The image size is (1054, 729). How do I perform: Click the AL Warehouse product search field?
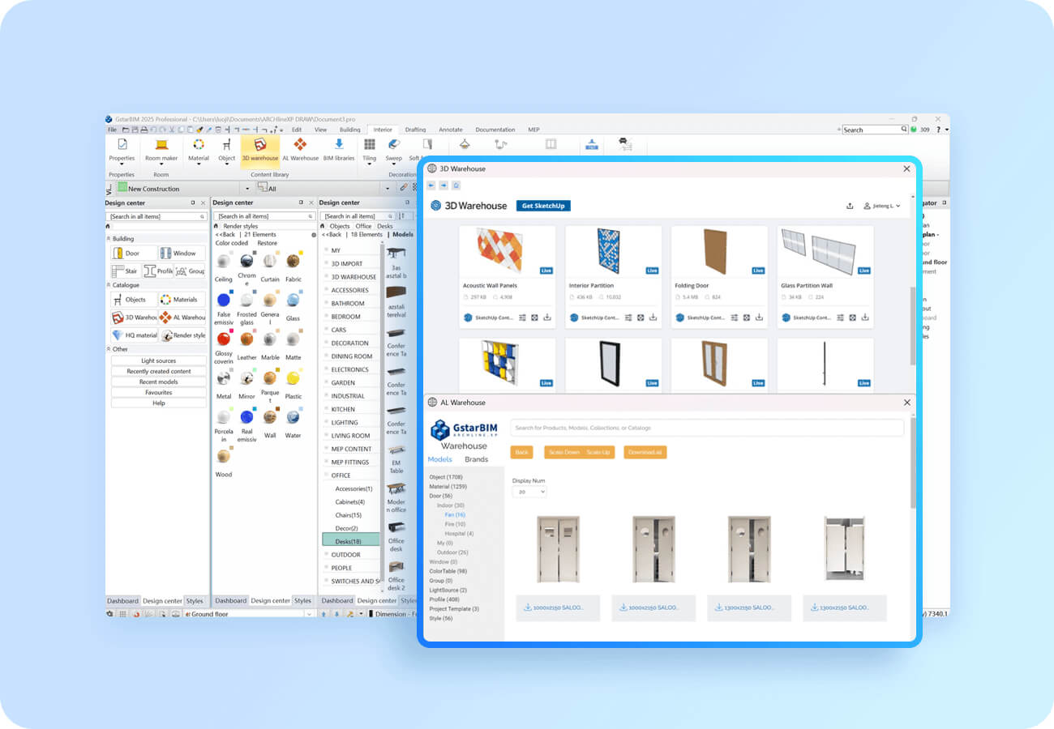pyautogui.click(x=706, y=428)
